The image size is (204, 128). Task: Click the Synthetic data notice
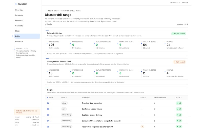[27, 112]
